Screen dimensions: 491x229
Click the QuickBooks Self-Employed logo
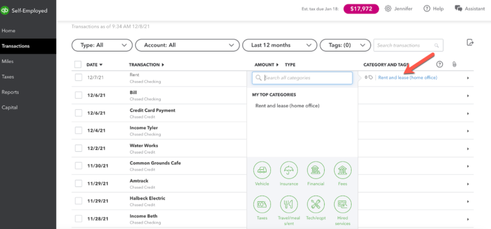(5, 11)
